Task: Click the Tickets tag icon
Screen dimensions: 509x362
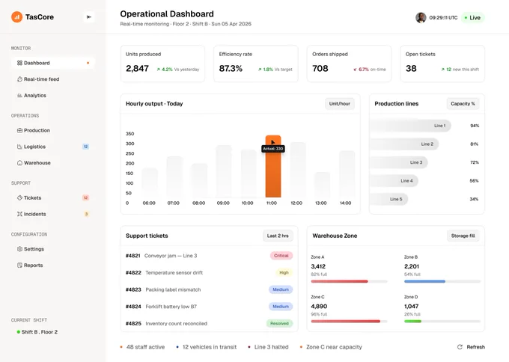Action: point(19,198)
